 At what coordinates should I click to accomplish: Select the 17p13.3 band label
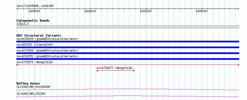(x=23, y=24)
